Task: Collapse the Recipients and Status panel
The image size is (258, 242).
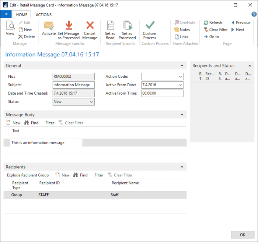Action: click(x=250, y=66)
